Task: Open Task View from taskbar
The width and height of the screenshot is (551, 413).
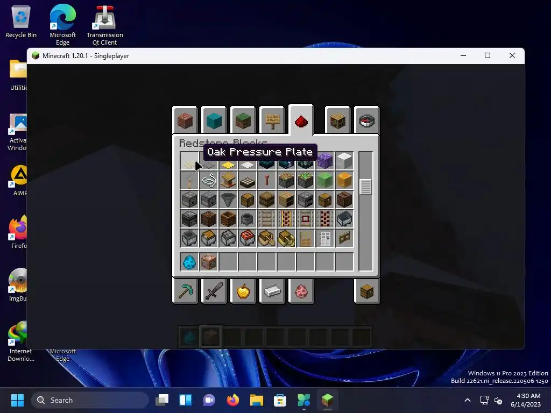Action: click(162, 400)
